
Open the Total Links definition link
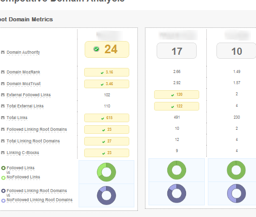click(17, 118)
